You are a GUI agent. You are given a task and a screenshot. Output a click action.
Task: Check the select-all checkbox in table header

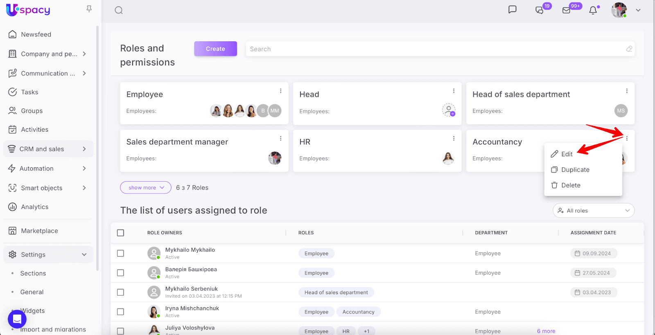pos(120,233)
